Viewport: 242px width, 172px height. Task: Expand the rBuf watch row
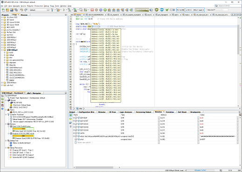pyautogui.click(x=74, y=136)
